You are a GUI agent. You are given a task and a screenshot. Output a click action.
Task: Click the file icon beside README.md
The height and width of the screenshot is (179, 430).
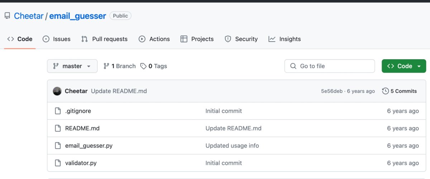58,128
